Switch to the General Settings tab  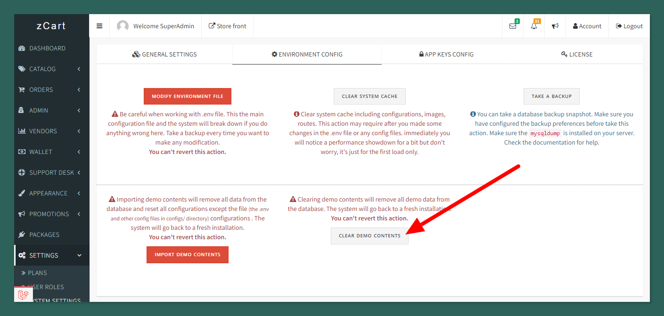pyautogui.click(x=164, y=55)
